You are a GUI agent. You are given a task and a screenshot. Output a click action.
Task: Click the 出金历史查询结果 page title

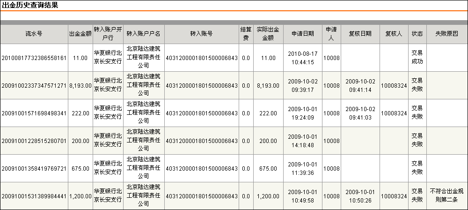pos(30,5)
